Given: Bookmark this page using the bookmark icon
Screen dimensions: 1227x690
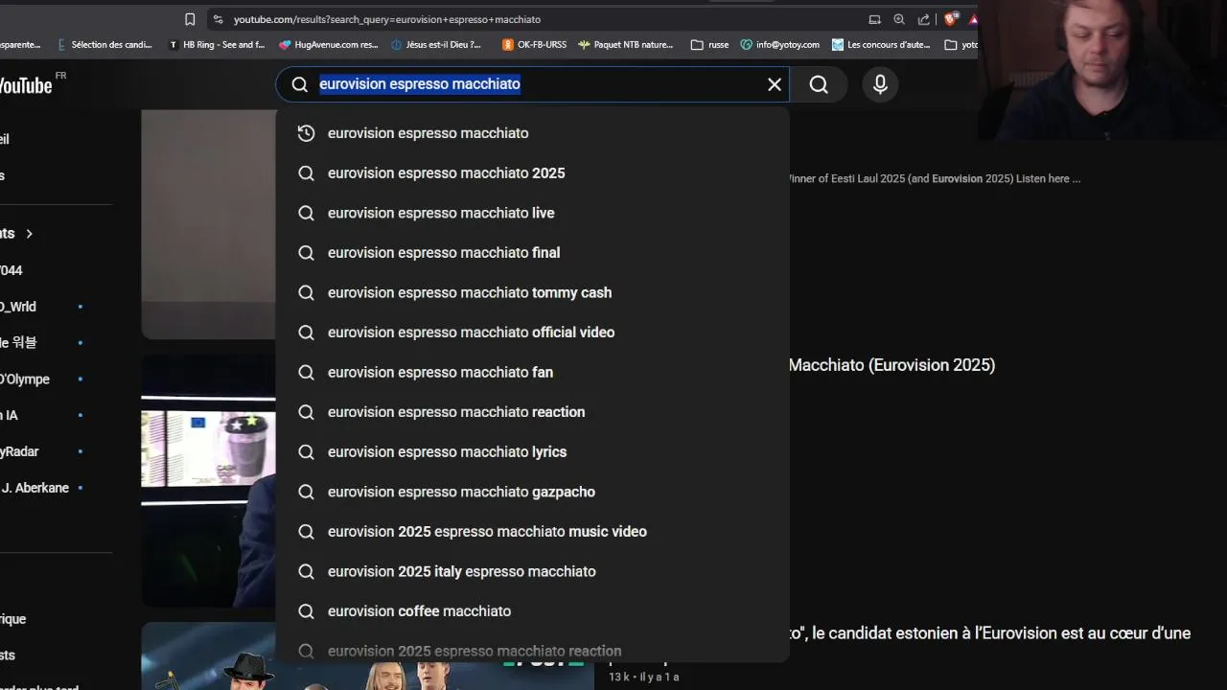Looking at the screenshot, I should click(190, 19).
